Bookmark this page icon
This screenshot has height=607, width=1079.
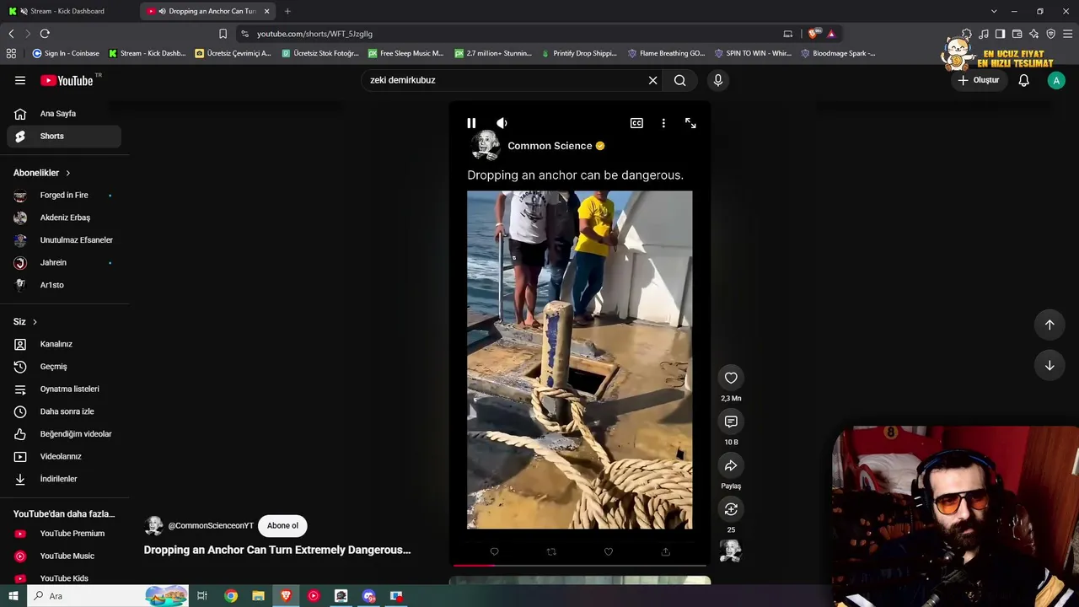[x=223, y=34]
